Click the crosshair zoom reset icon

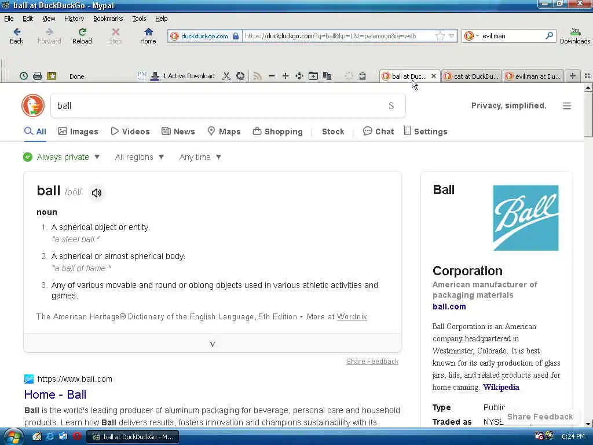299,76
